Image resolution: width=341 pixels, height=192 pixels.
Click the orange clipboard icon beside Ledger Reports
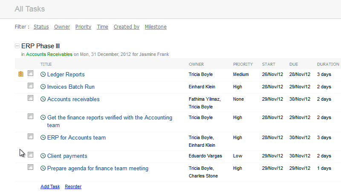[x=21, y=75]
